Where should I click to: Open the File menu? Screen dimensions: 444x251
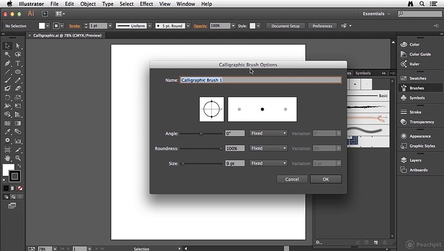click(54, 4)
